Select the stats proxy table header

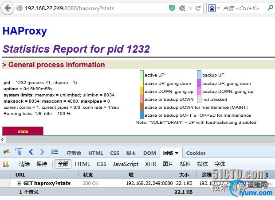coord(23,131)
